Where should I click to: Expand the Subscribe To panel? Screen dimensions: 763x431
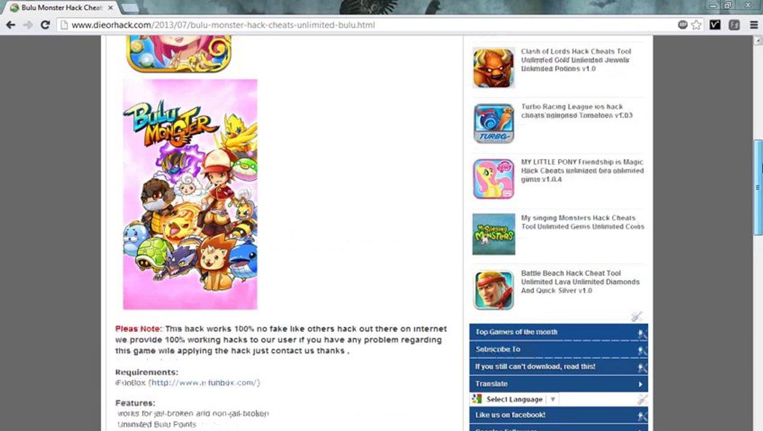pyautogui.click(x=558, y=350)
